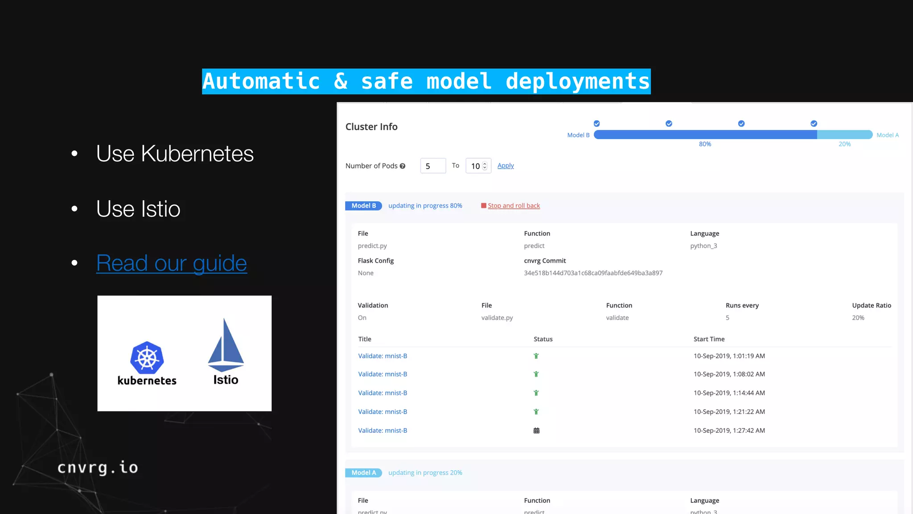The width and height of the screenshot is (913, 514).
Task: Click success status icon for 1:21:22 AM validation
Action: pyautogui.click(x=536, y=412)
